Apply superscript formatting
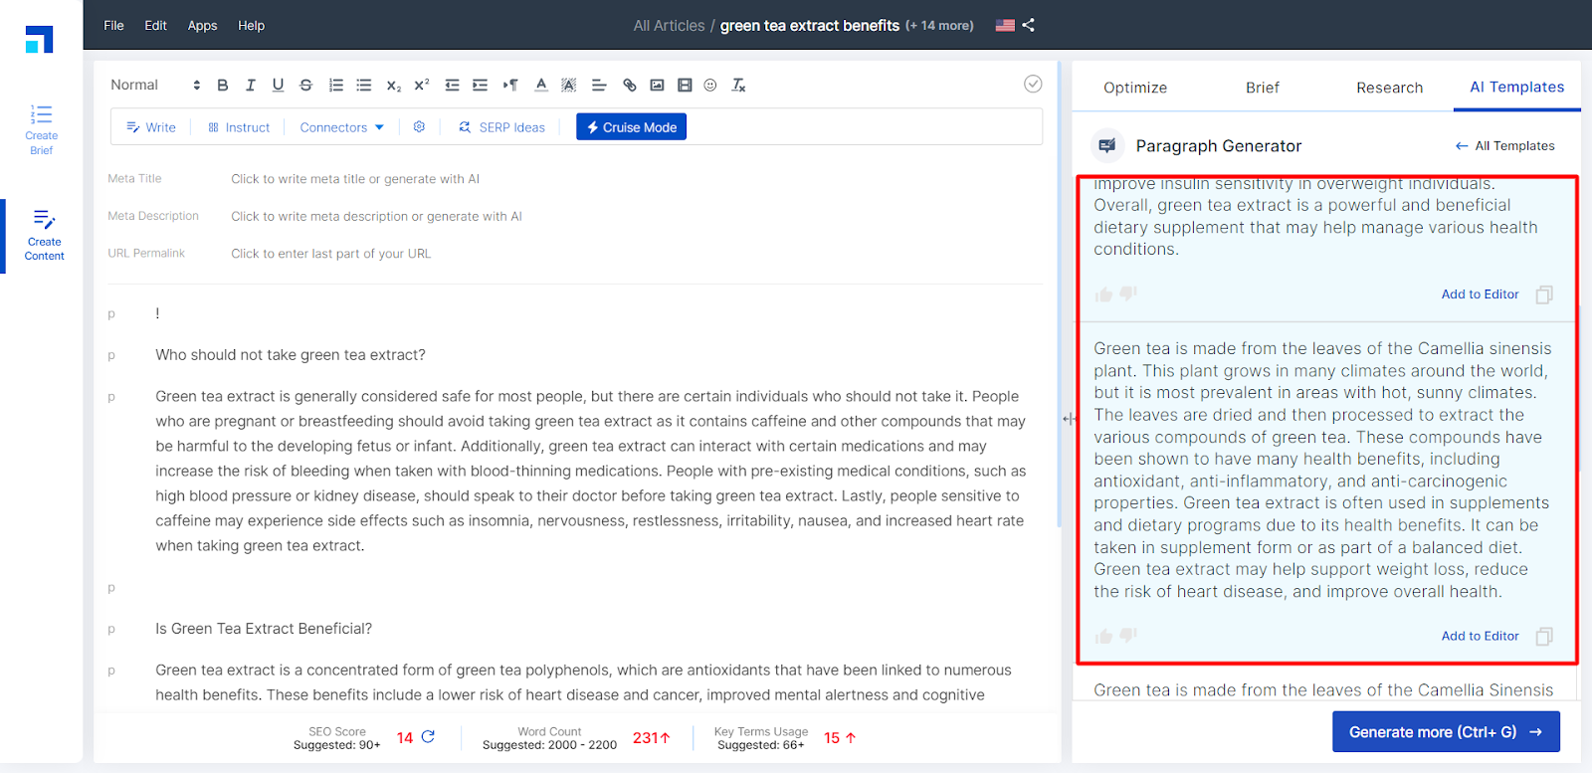Screen dimensions: 1592x773 pyautogui.click(x=422, y=86)
